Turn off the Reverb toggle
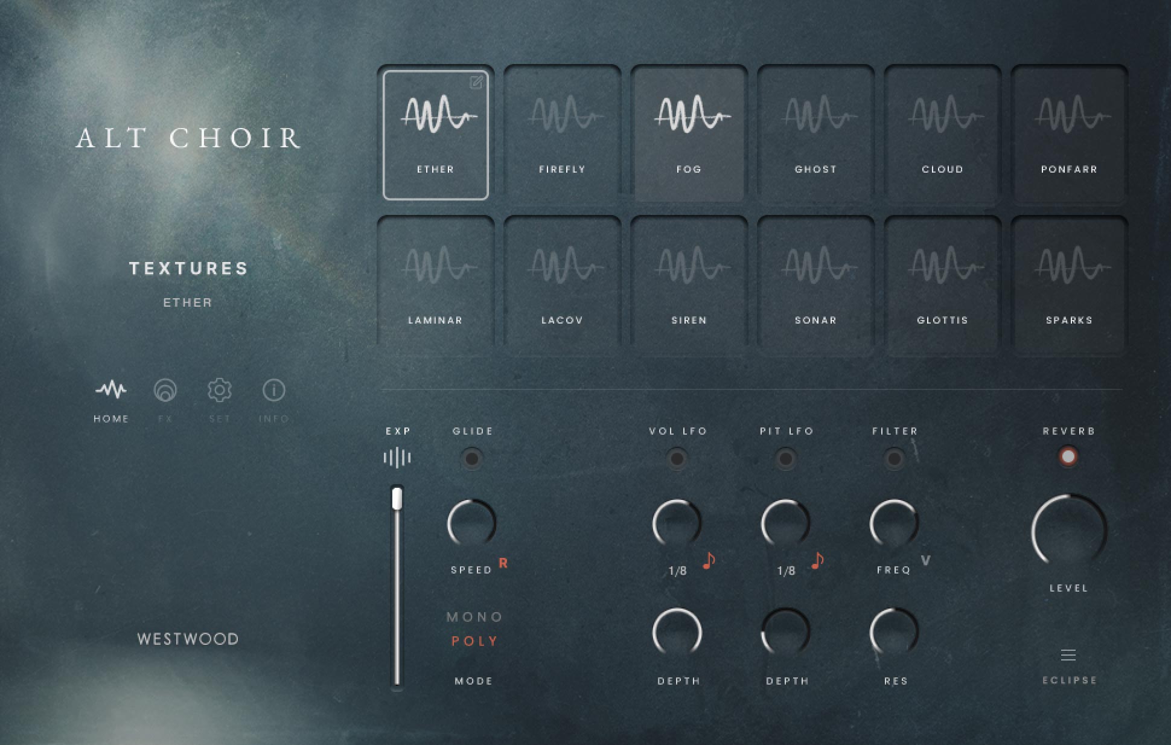 1068,457
